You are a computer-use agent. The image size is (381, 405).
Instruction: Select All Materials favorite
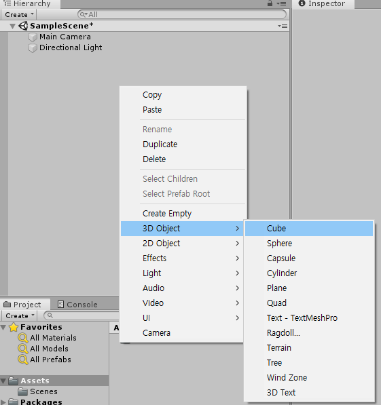coord(53,338)
